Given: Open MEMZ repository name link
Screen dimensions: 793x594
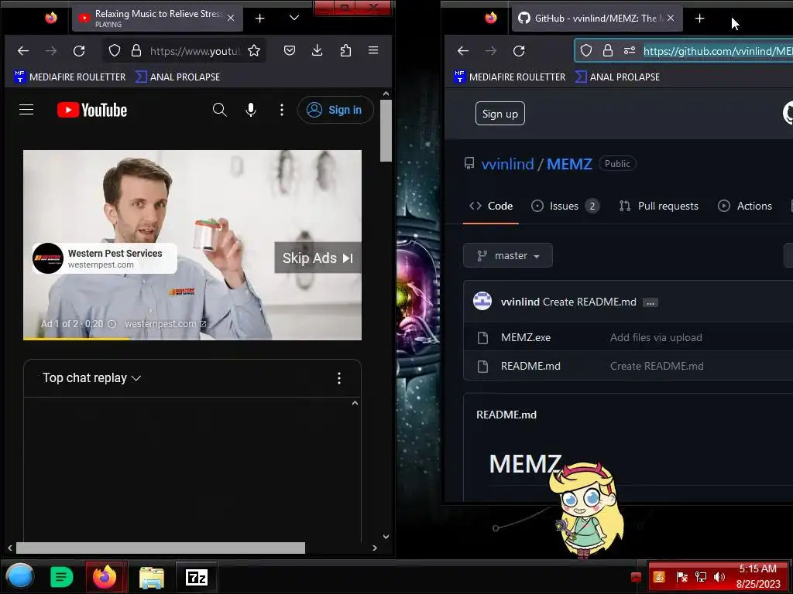Looking at the screenshot, I should coord(569,164).
